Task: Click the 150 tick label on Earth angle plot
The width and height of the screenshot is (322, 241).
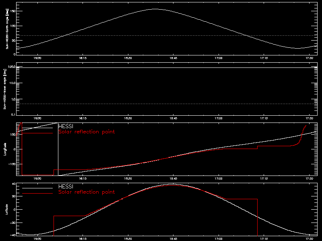Action: point(13,11)
